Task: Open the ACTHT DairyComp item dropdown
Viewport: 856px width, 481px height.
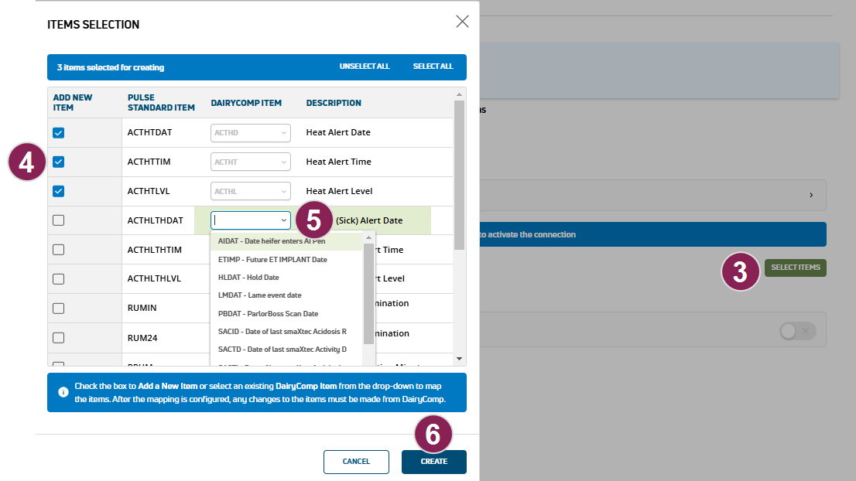Action: click(x=250, y=162)
